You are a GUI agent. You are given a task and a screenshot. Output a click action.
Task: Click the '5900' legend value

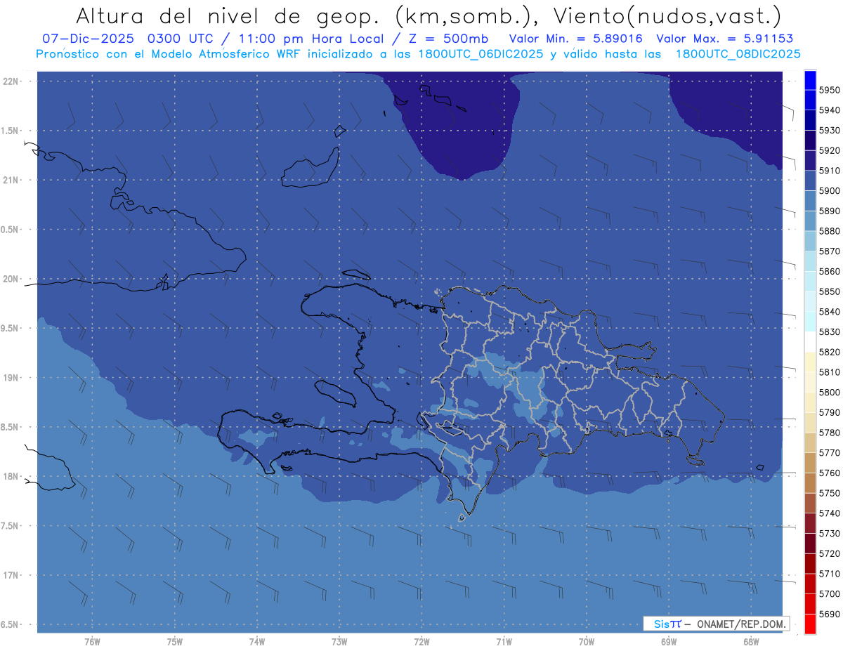tap(829, 191)
